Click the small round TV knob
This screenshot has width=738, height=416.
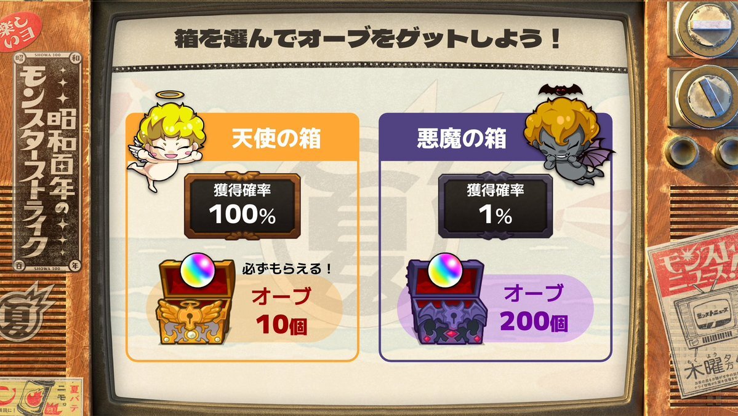tap(681, 153)
